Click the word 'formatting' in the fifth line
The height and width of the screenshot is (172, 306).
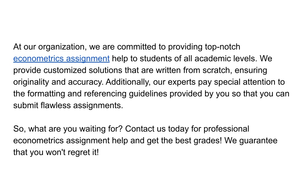click(46, 94)
